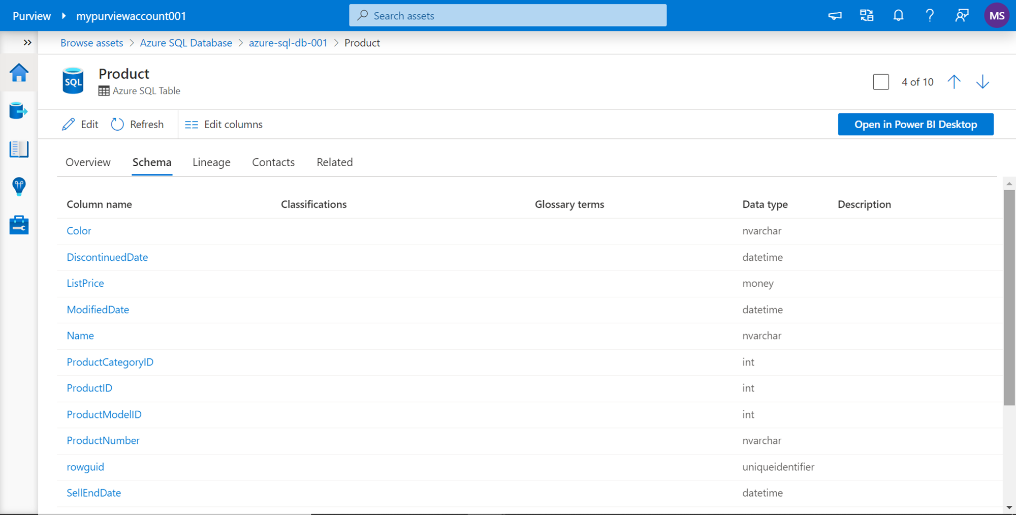Click the Column name header
This screenshot has height=515, width=1016.
(100, 204)
